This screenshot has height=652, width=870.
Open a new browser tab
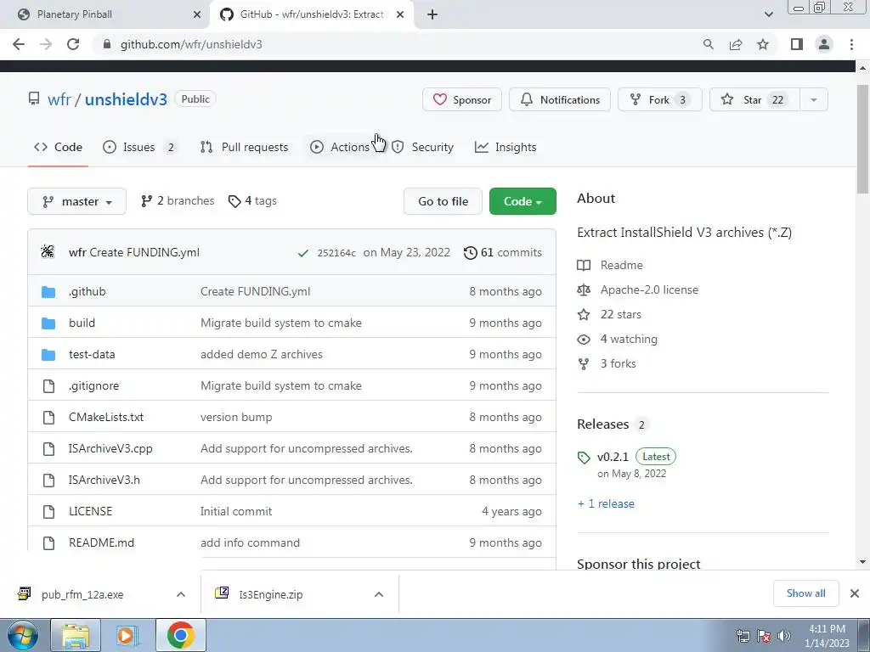(x=432, y=14)
